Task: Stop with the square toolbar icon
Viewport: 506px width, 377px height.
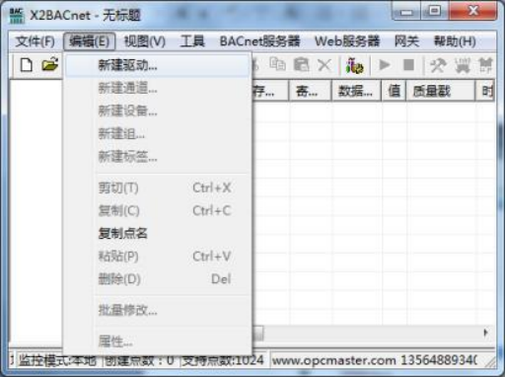Action: coord(408,65)
